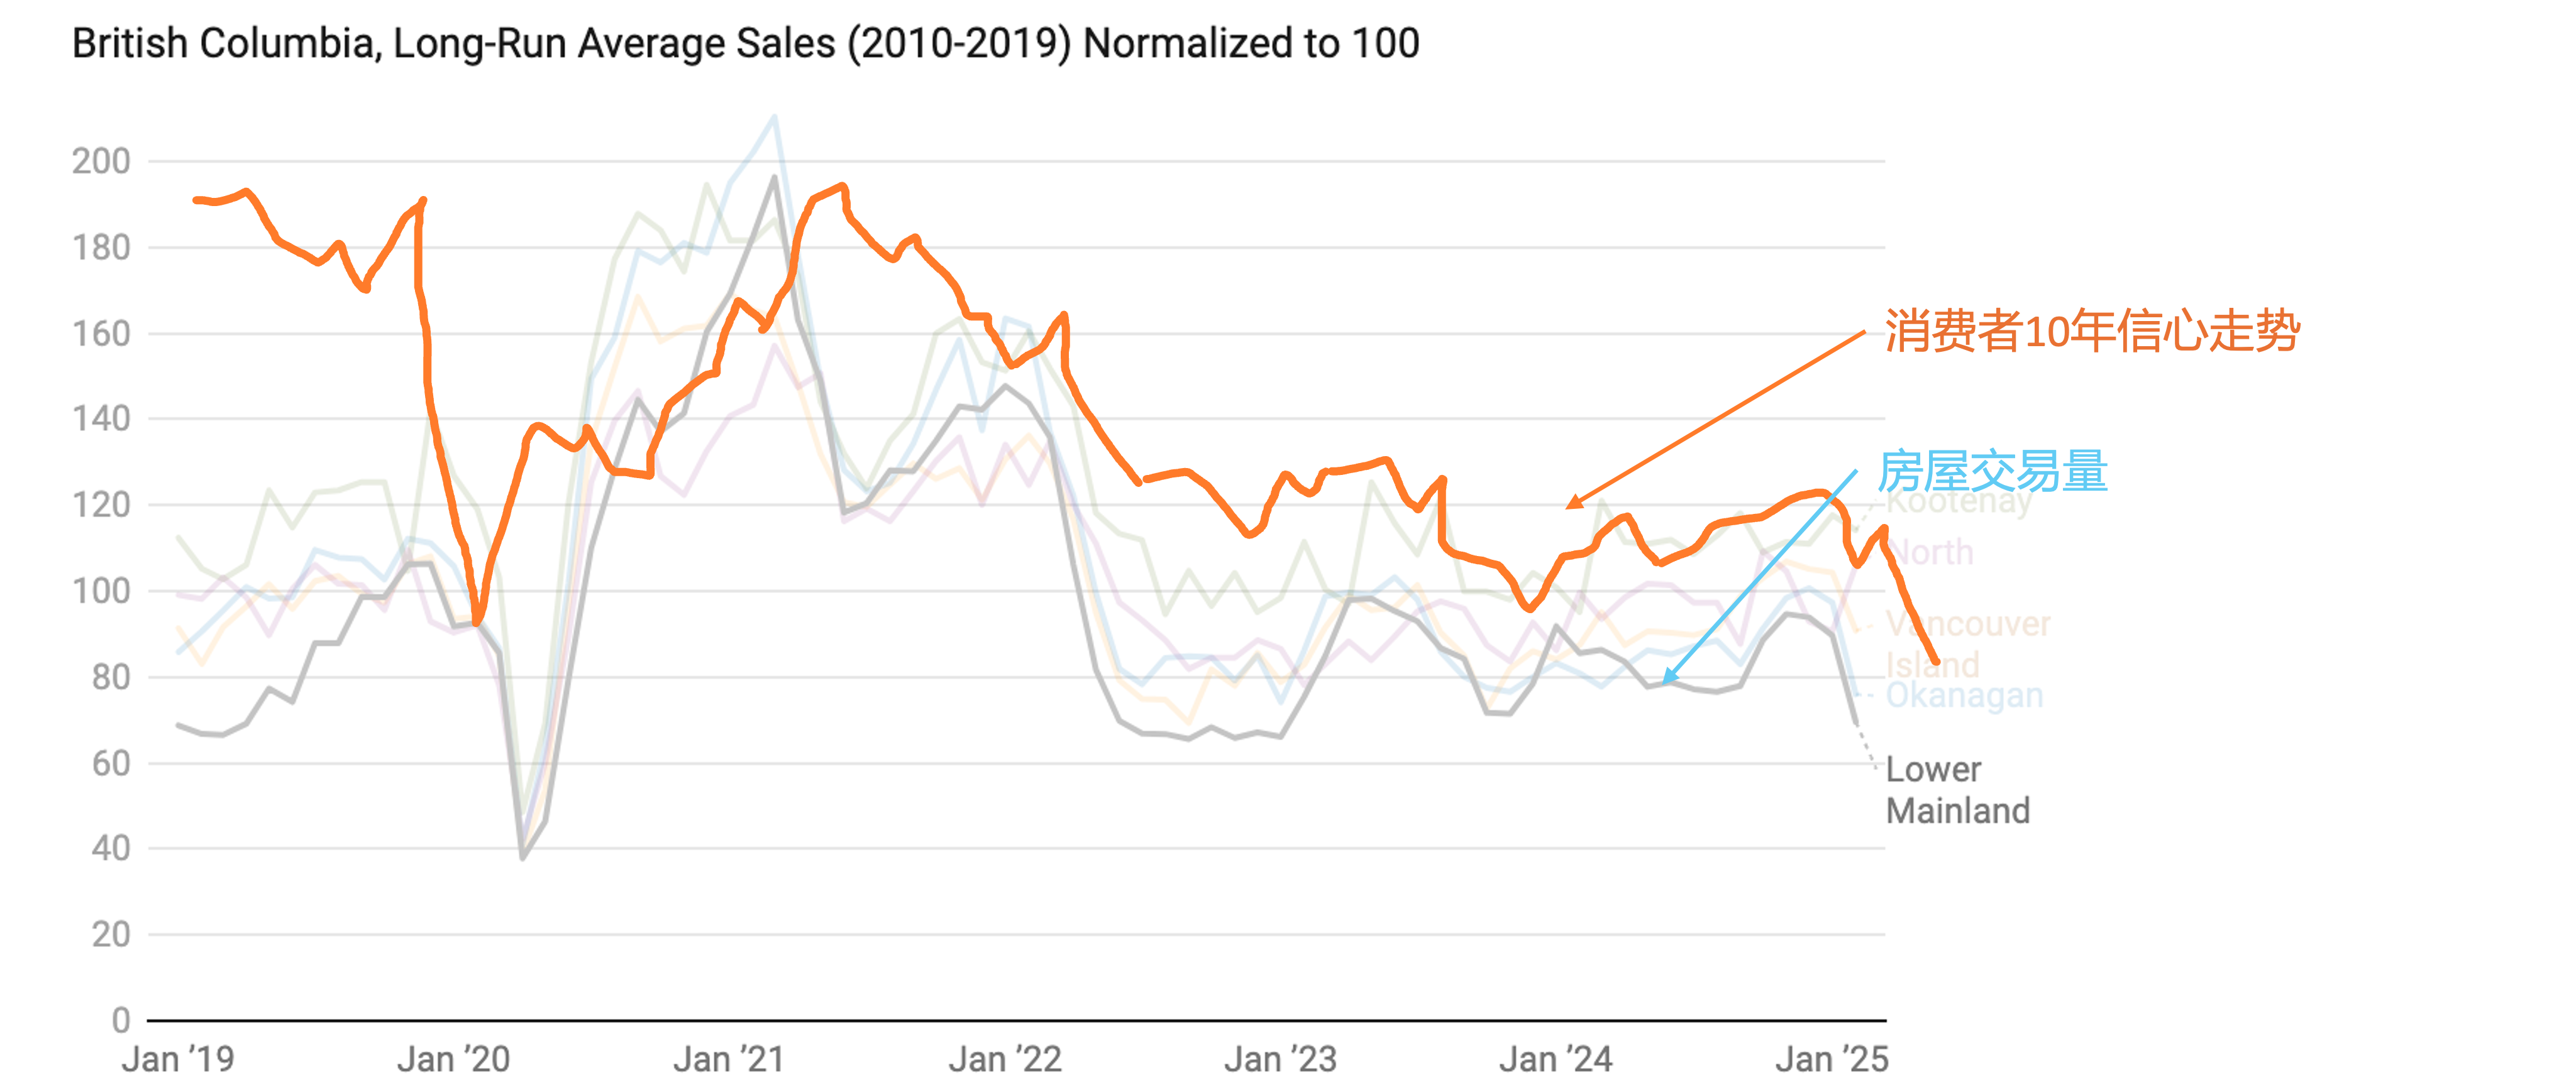Click the Okanagan series label
Screen dimensions: 2576x1085
click(1964, 695)
